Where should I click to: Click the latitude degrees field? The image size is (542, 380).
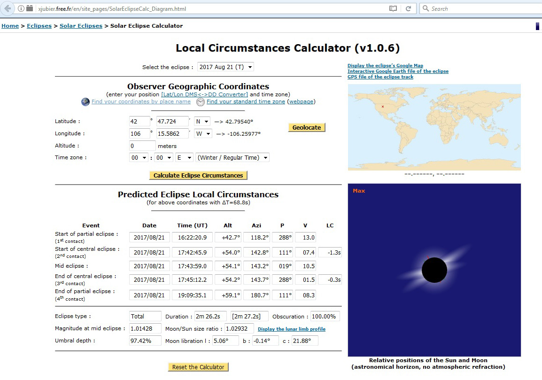(139, 121)
